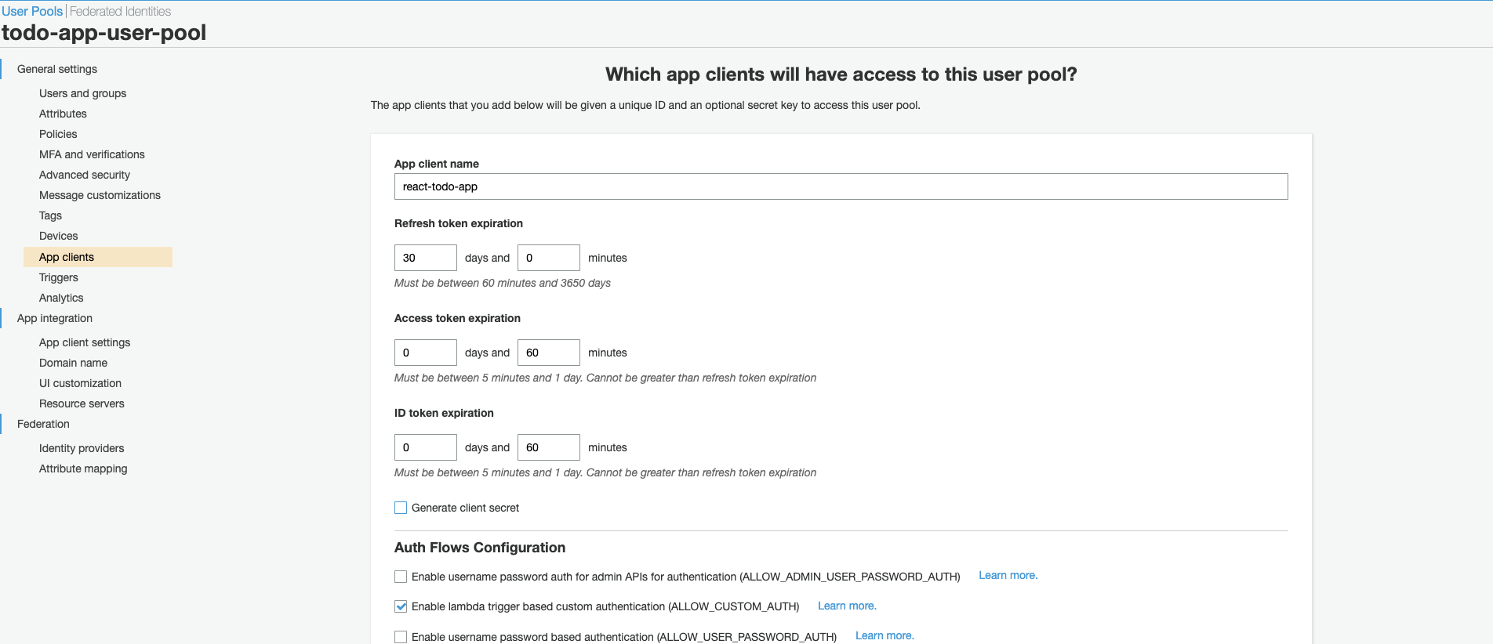
Task: Select the General settings heading
Action: coord(57,69)
